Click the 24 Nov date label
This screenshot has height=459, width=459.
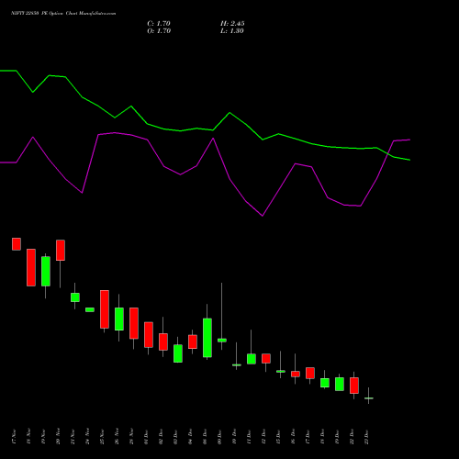coord(87,437)
